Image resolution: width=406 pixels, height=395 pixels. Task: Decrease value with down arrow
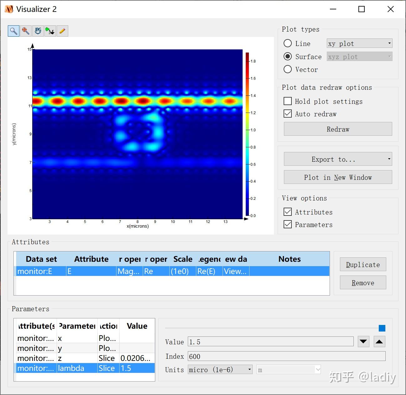363,342
